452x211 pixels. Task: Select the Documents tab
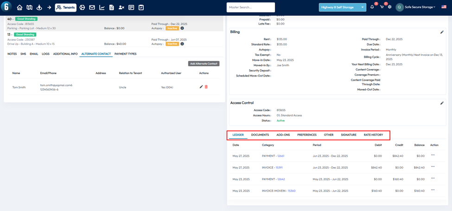260,135
